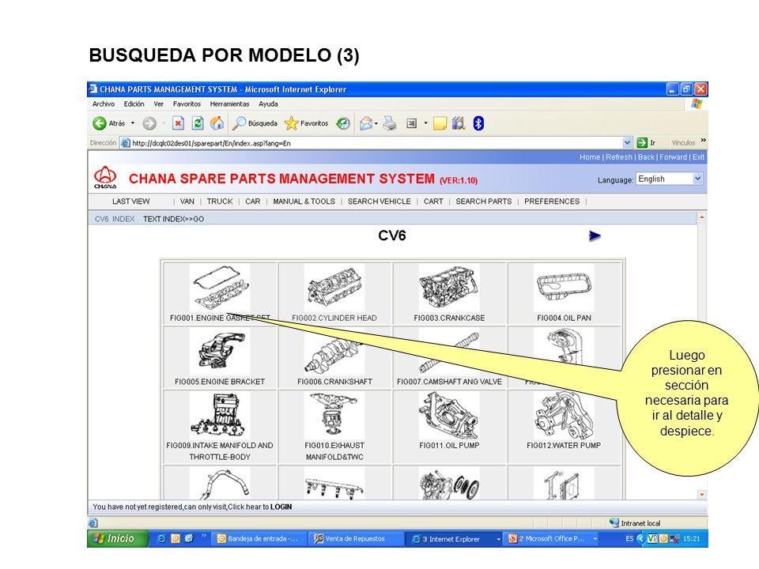
Task: Select PREFERENCES navigation item
Action: click(x=552, y=202)
